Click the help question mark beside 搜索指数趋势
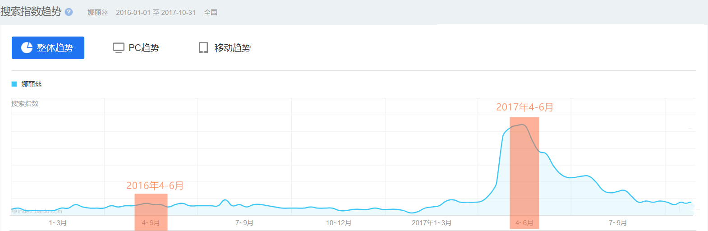Image resolution: width=708 pixels, height=231 pixels. [69, 12]
